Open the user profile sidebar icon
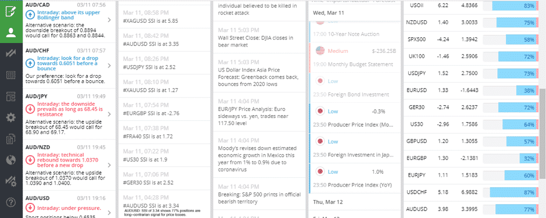546x218 pixels. coord(11,33)
